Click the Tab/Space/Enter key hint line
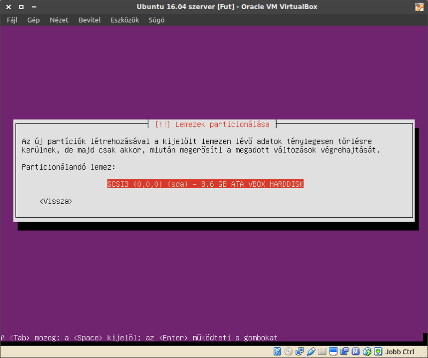 click(139, 338)
